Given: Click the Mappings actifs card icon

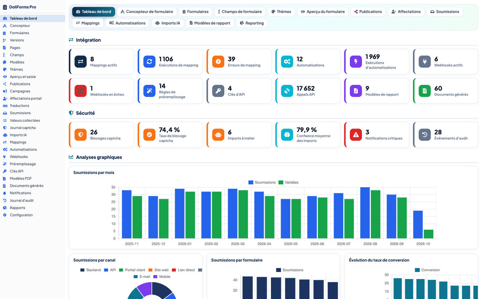Looking at the screenshot, I should [80, 62].
